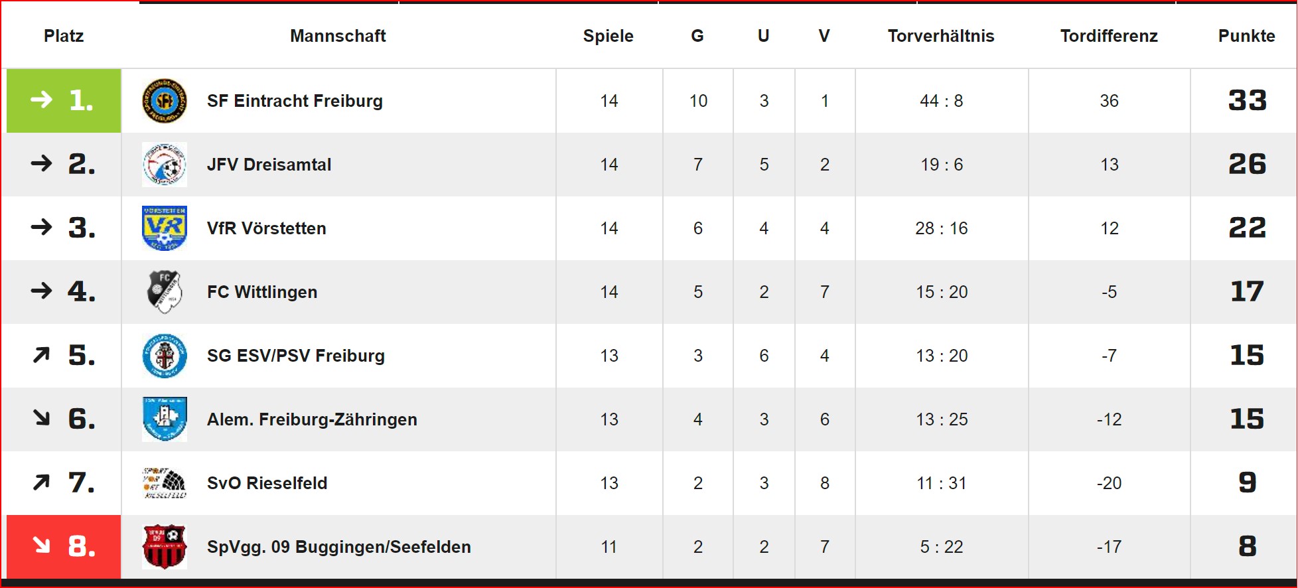
Task: Select the SpVgg. 09 Buggingen/Seefelden crest
Action: tap(165, 547)
